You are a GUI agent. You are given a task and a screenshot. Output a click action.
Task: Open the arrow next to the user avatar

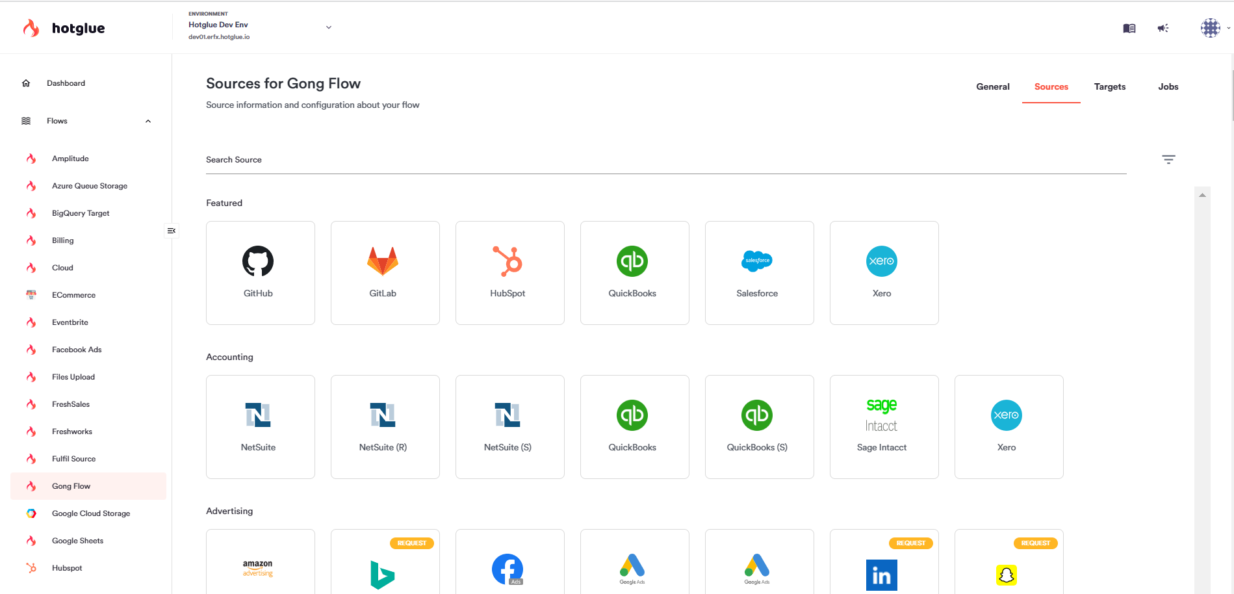pos(1228,28)
